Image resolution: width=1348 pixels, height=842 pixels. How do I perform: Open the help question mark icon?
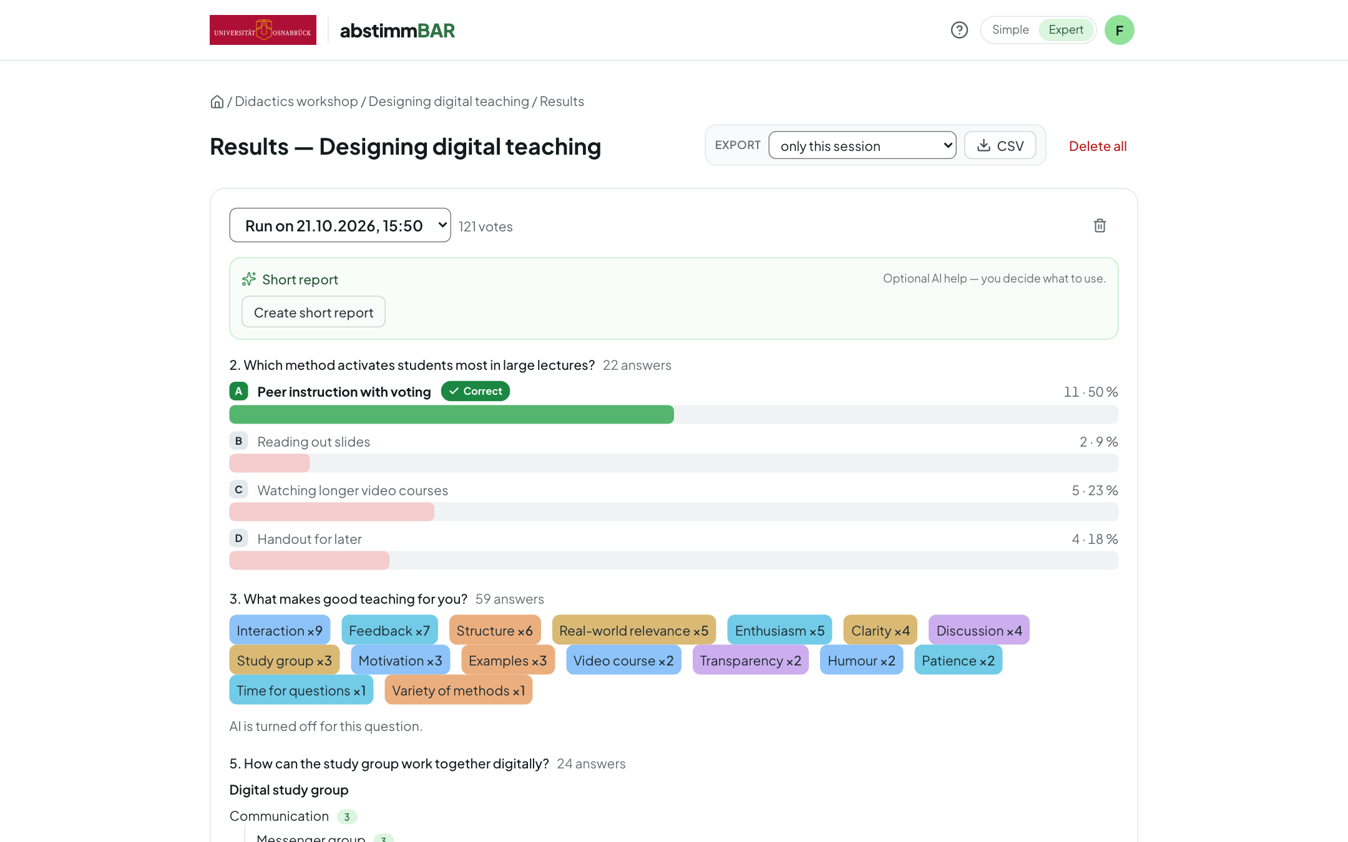(x=959, y=30)
